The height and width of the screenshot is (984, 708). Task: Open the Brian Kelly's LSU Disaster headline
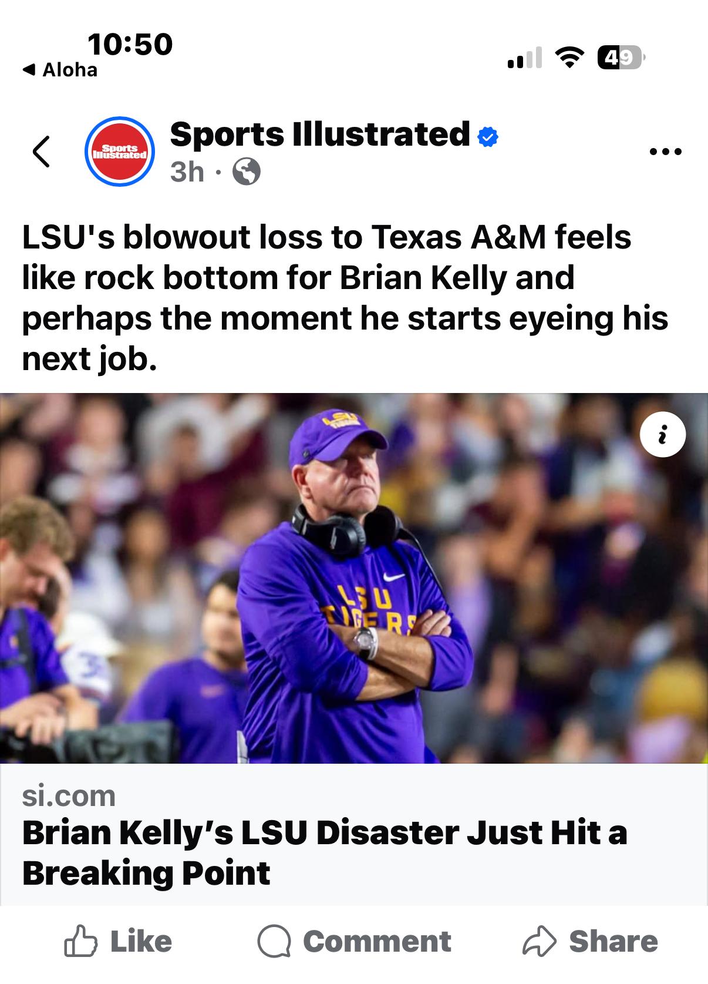(x=325, y=852)
